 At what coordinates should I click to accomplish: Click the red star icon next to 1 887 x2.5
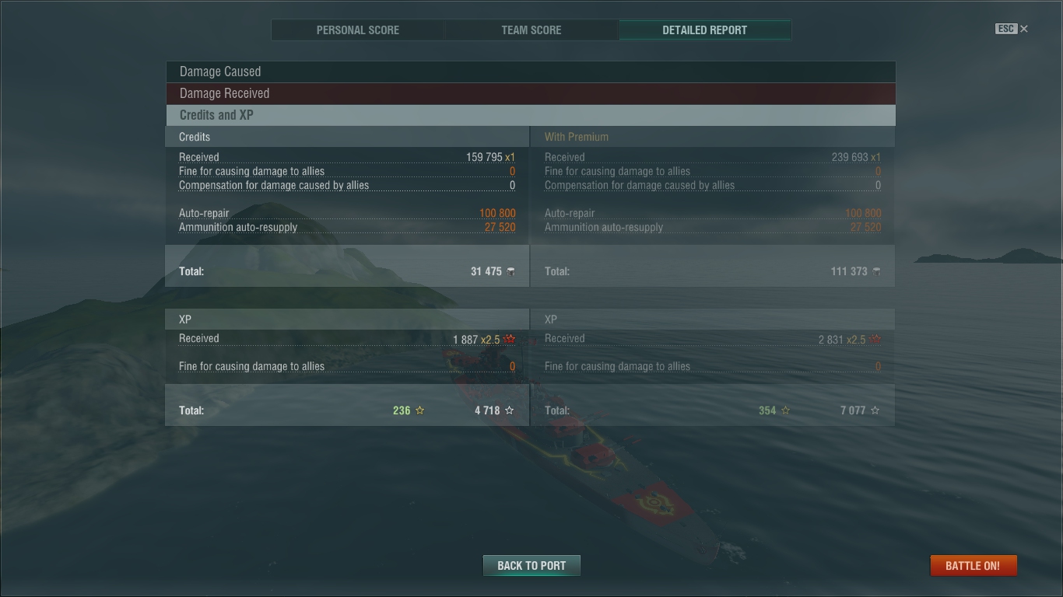(510, 340)
